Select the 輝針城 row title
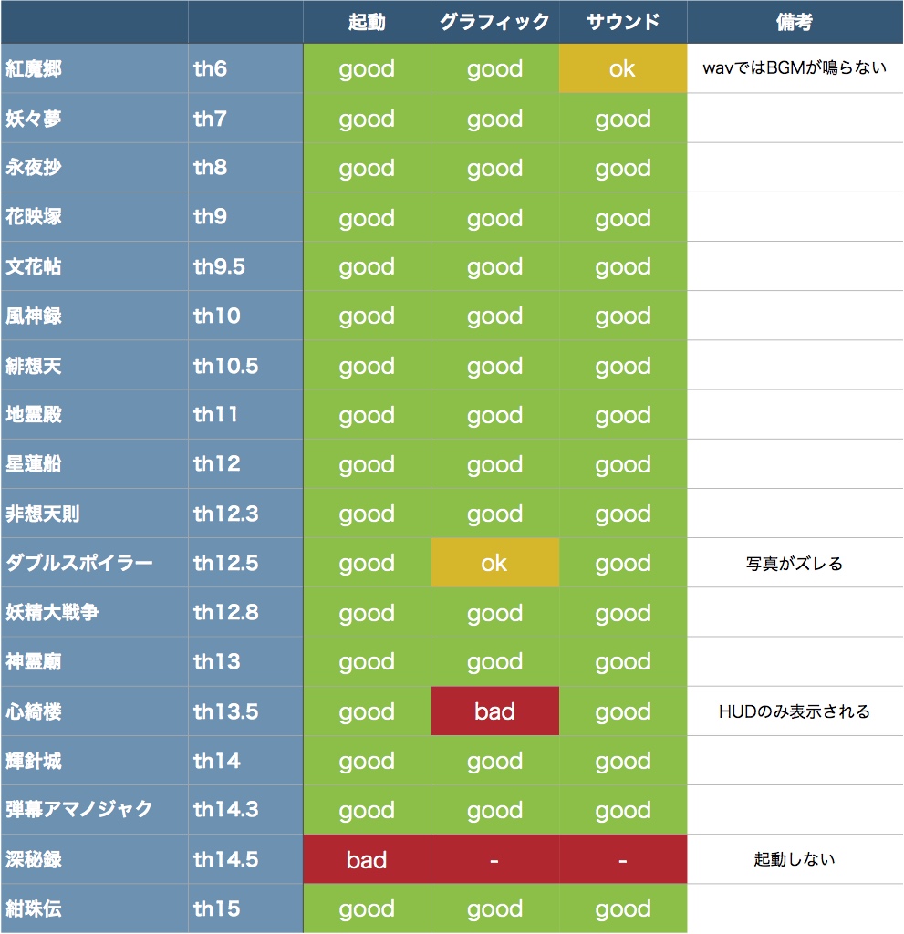 94,761
